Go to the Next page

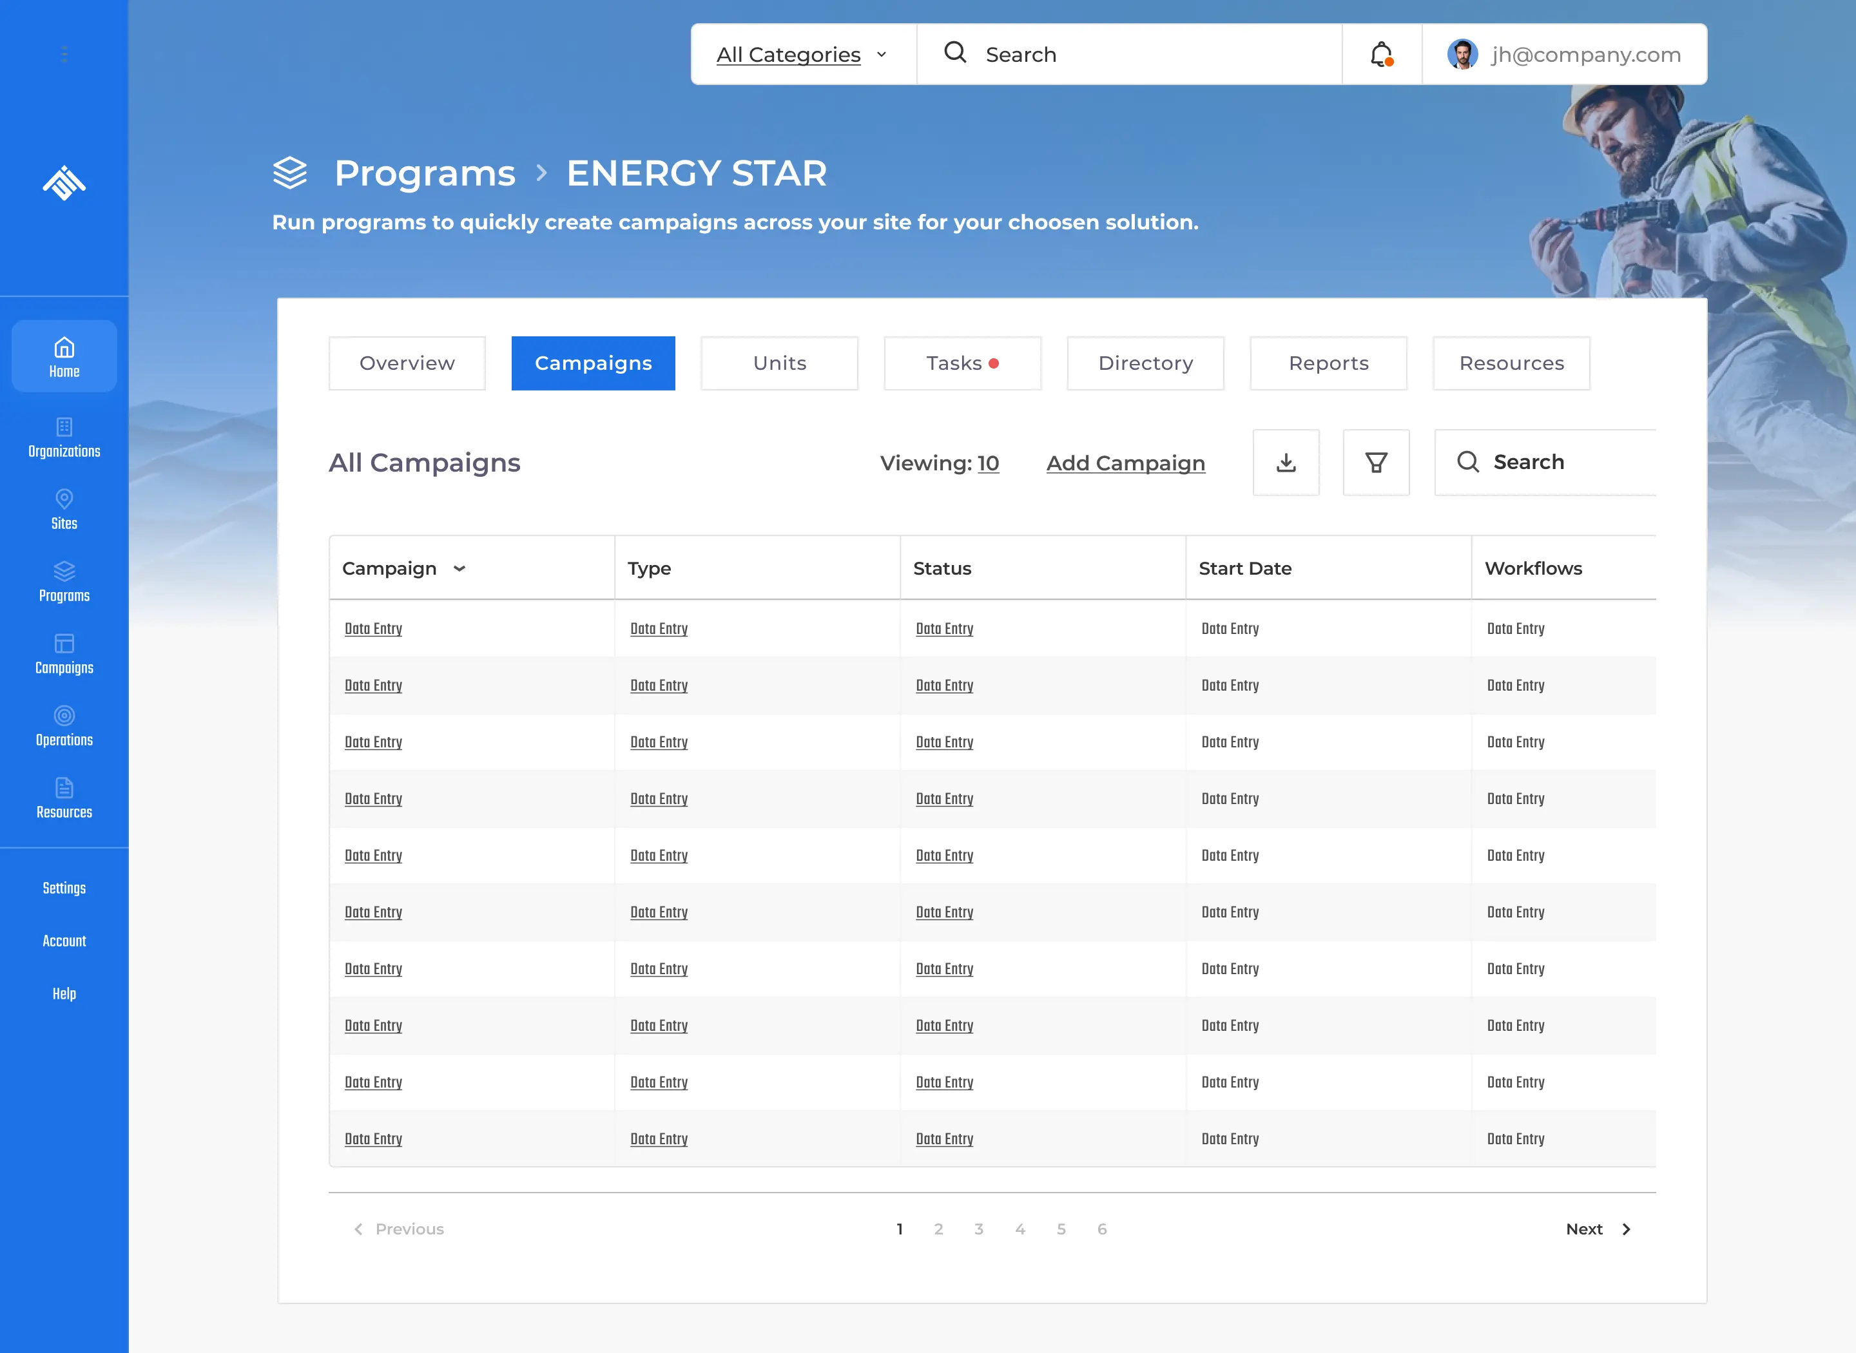coord(1598,1229)
